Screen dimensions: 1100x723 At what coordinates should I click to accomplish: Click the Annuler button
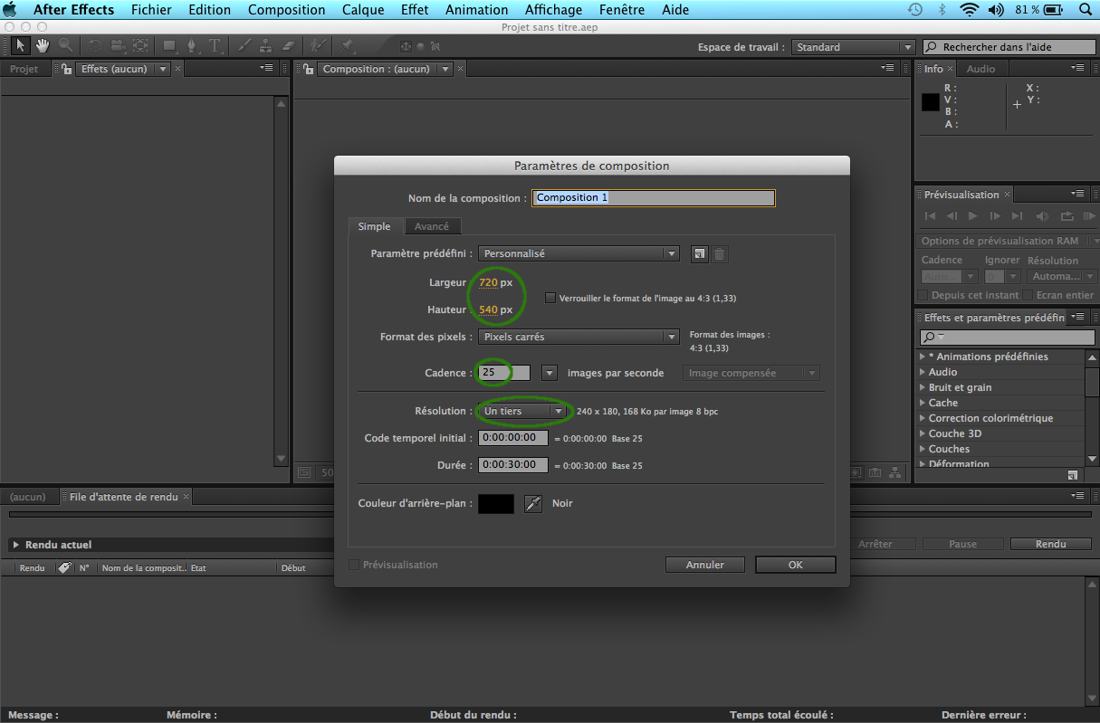point(704,565)
